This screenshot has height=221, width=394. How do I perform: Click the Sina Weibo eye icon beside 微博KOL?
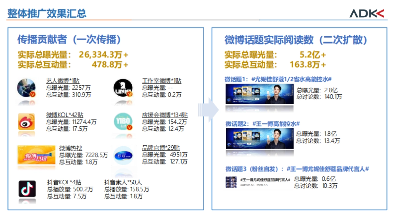point(27,122)
